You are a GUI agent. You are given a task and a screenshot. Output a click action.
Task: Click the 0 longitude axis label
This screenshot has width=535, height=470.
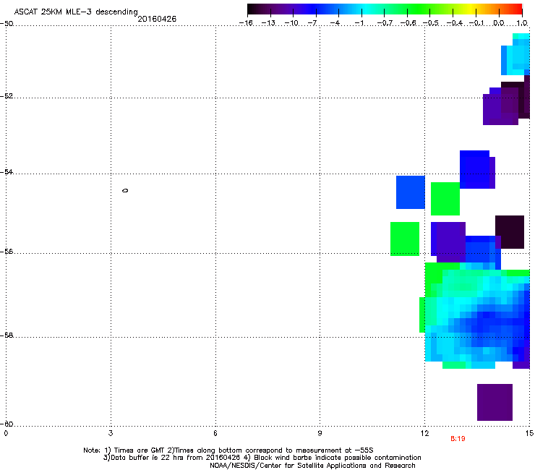(x=6, y=433)
